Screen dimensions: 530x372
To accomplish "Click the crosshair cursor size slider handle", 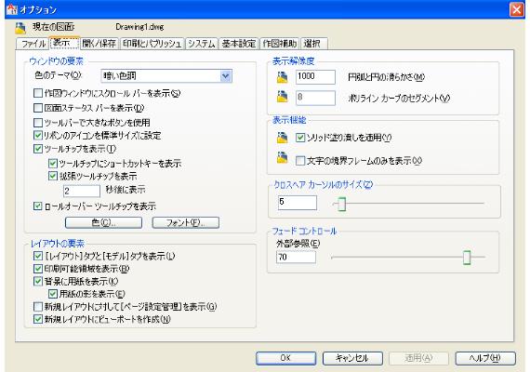I will (342, 204).
